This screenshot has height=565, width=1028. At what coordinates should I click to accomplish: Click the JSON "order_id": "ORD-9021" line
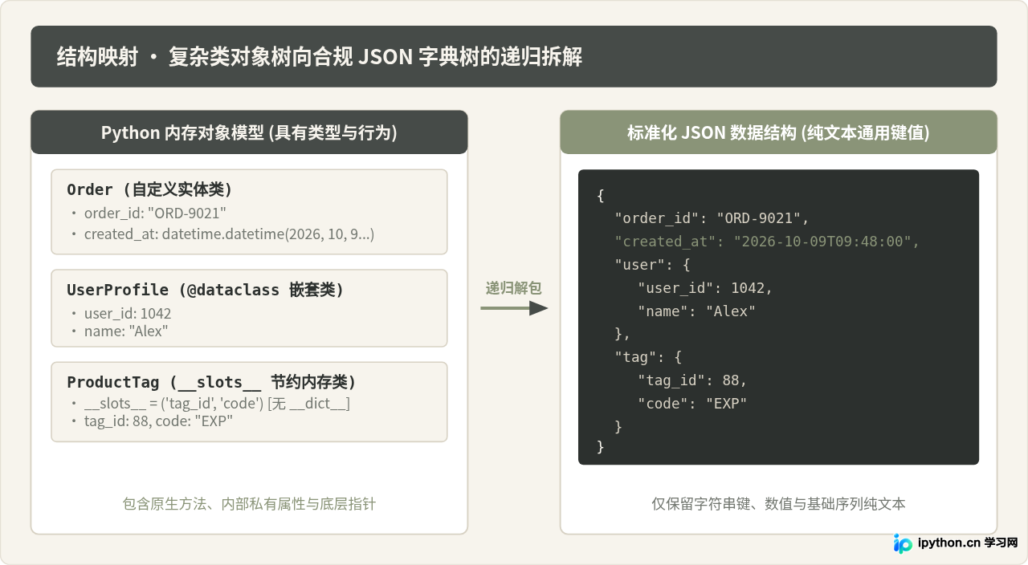(x=712, y=218)
